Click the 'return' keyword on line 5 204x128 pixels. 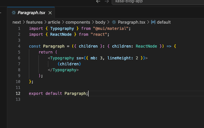pos(46,52)
